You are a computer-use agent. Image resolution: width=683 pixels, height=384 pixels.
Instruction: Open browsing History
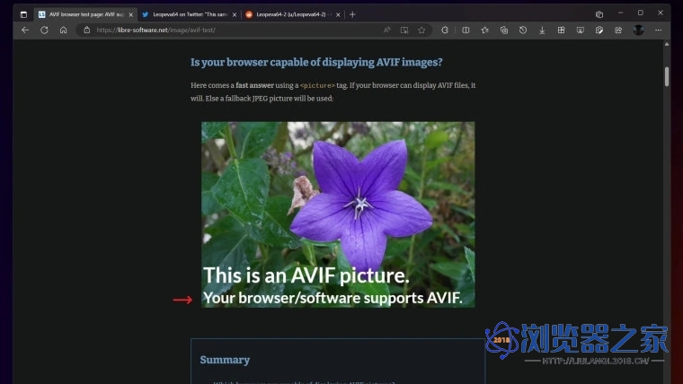(523, 30)
